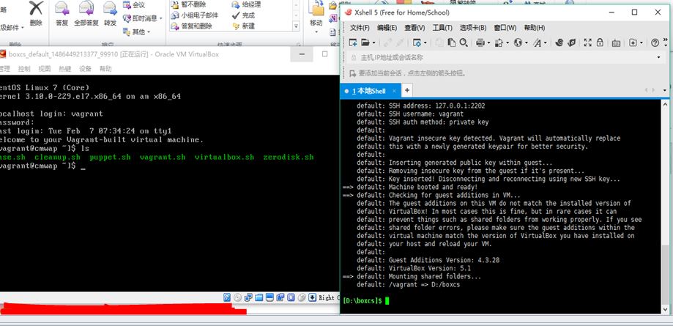This screenshot has width=673, height=326.
Task: Click Outlook 答复和删除 quick step
Action: (x=192, y=26)
